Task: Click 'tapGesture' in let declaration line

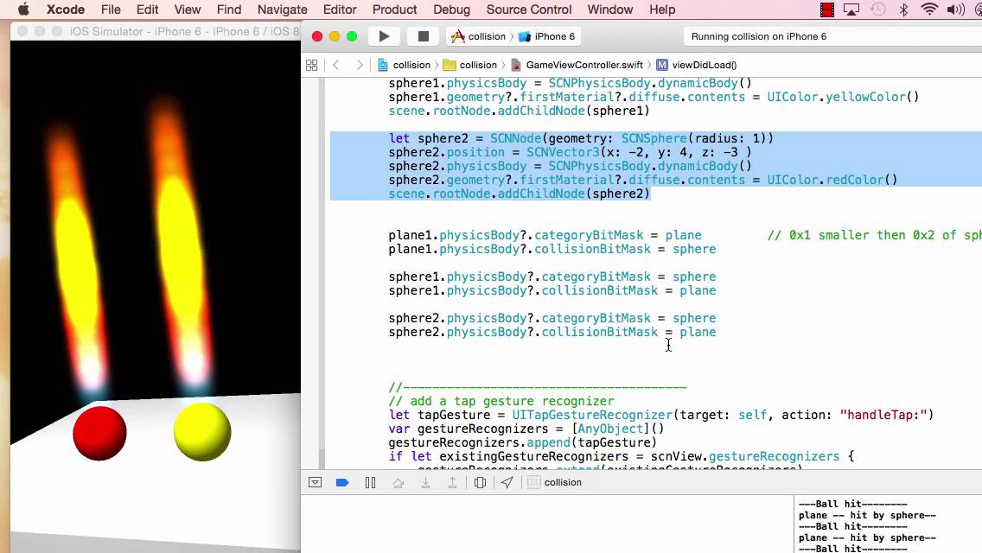Action: pos(454,415)
